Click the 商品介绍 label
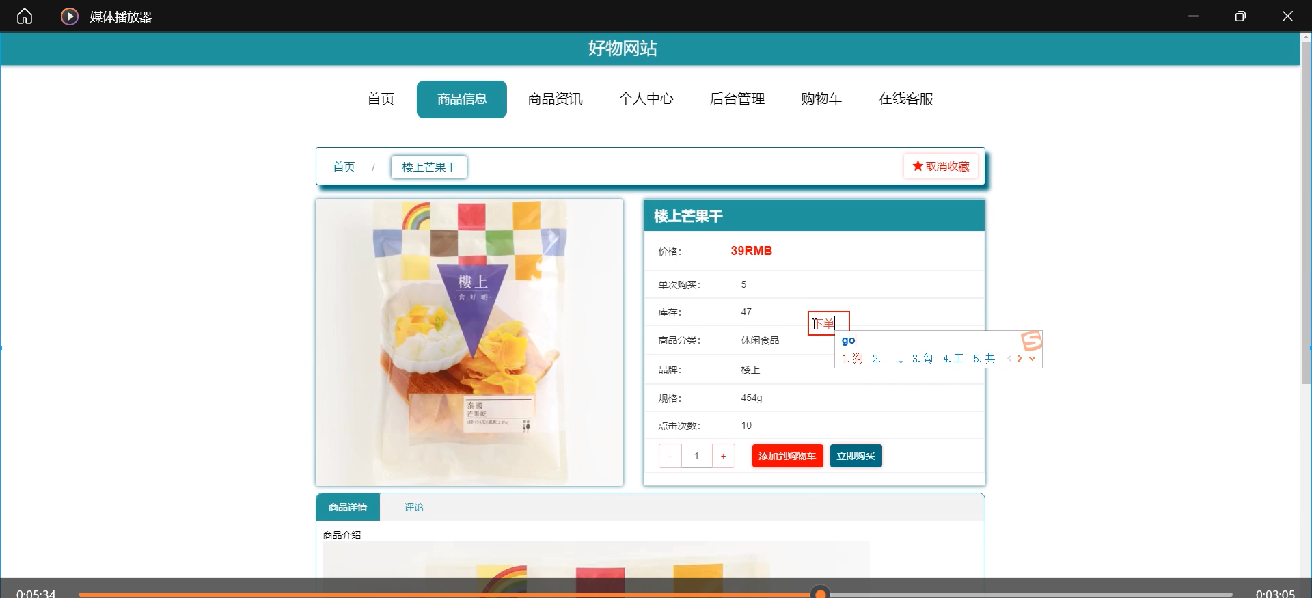 tap(342, 535)
